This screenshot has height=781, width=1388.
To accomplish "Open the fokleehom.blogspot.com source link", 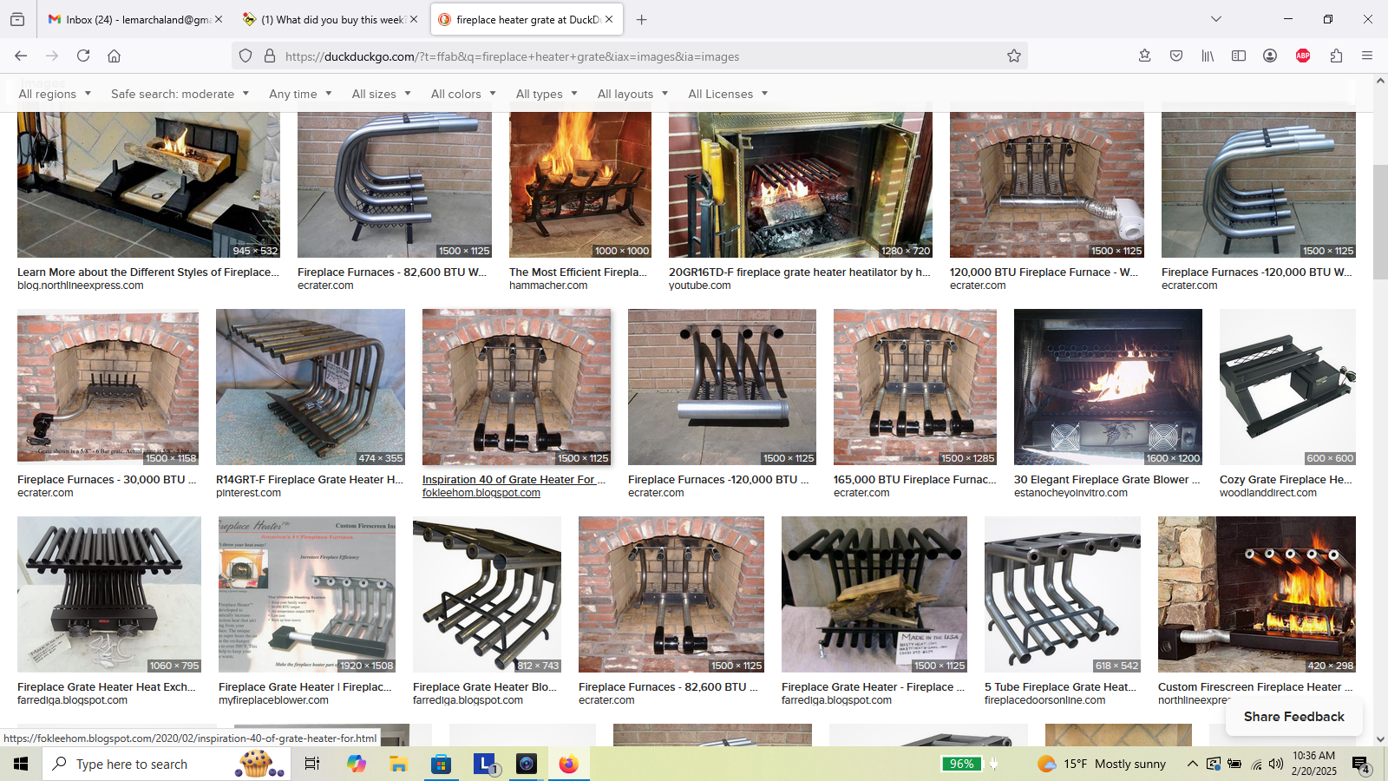I will coord(481,493).
